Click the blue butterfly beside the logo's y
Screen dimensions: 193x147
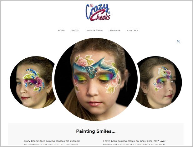[109, 12]
